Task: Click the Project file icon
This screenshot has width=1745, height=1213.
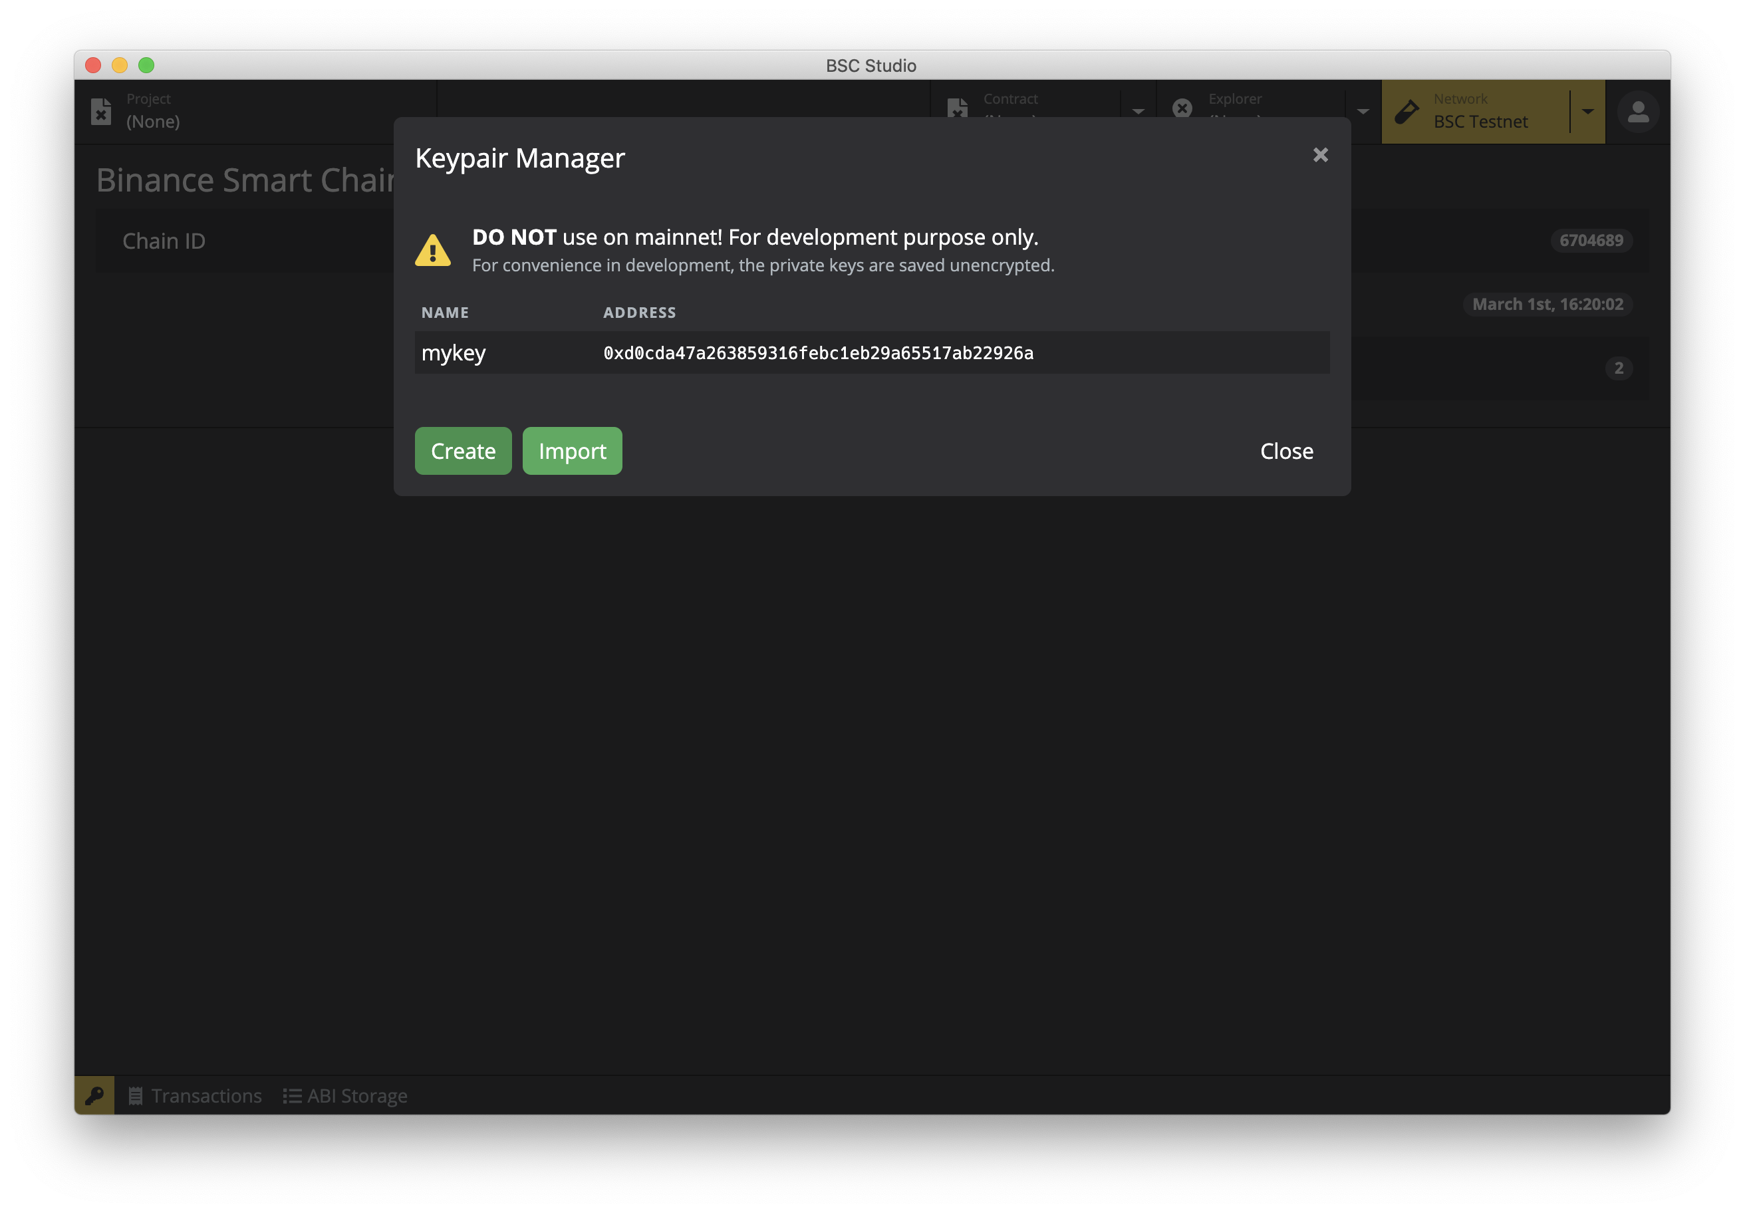Action: pyautogui.click(x=101, y=111)
